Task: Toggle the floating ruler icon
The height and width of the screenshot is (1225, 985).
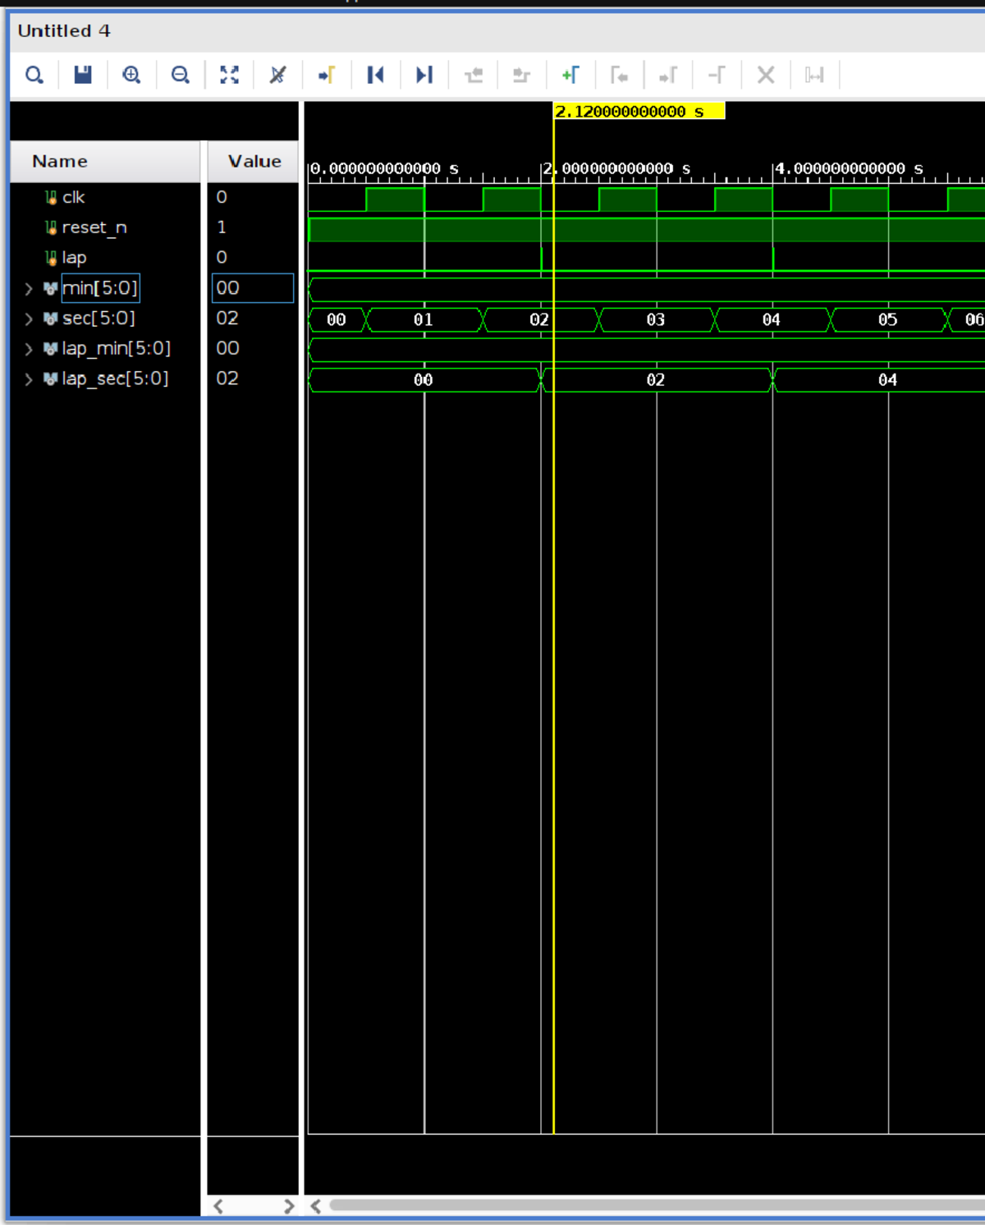Action: (814, 76)
